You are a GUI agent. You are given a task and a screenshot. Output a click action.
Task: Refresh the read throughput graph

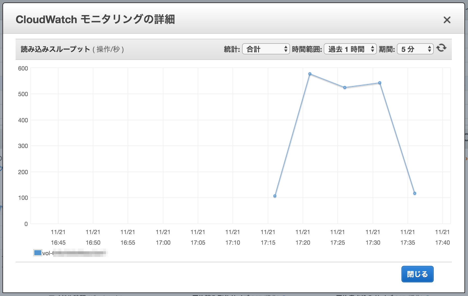(x=441, y=48)
